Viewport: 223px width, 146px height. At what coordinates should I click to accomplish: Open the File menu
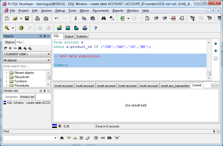coord(12,11)
